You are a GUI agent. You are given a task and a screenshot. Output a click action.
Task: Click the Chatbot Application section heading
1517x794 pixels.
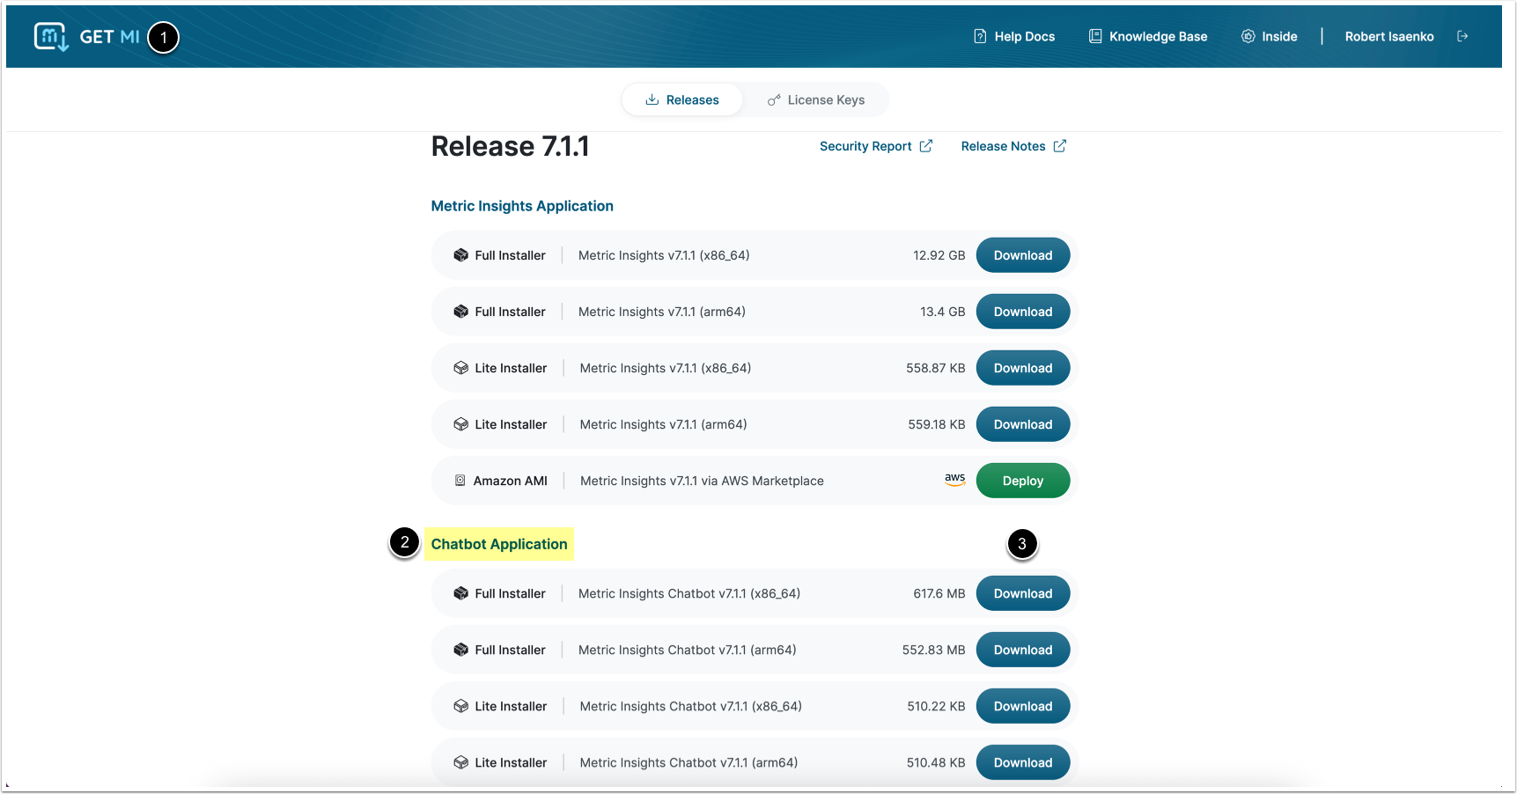click(x=498, y=544)
